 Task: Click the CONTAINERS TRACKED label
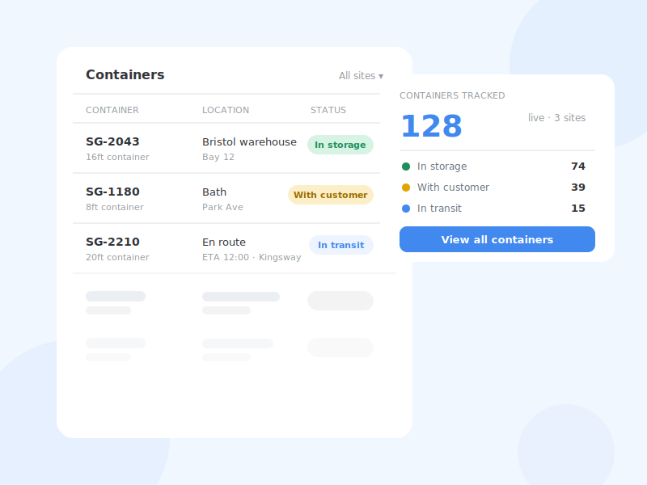click(452, 95)
